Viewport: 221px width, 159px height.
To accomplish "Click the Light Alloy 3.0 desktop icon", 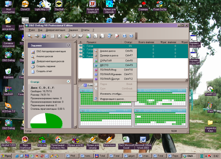I will point(42,5).
